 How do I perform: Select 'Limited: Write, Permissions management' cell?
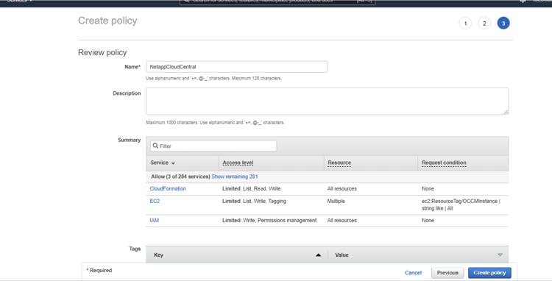pyautogui.click(x=269, y=221)
